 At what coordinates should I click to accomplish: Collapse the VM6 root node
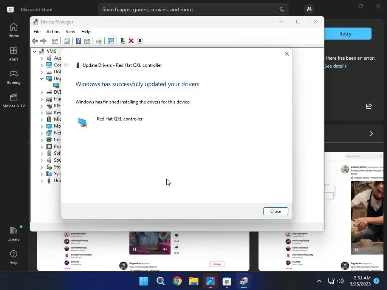(35, 51)
